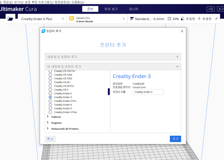Image resolution: width=224 pixels, height=160 pixels.
Task: Click the Generic PLA extruder icon
Action: click(x=71, y=19)
